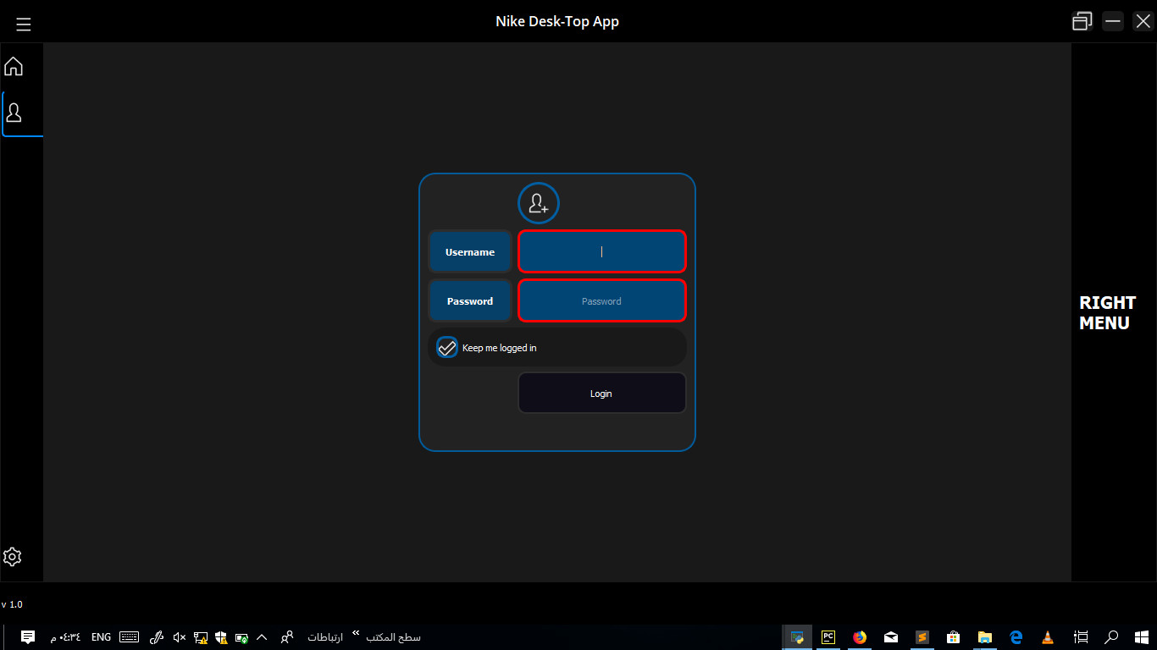Click the Windows search magnifier icon

click(x=1110, y=637)
